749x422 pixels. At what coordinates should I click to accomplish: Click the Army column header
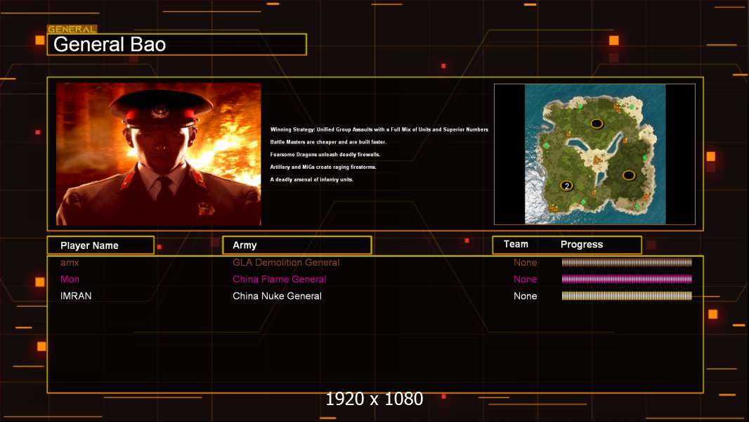(x=297, y=245)
